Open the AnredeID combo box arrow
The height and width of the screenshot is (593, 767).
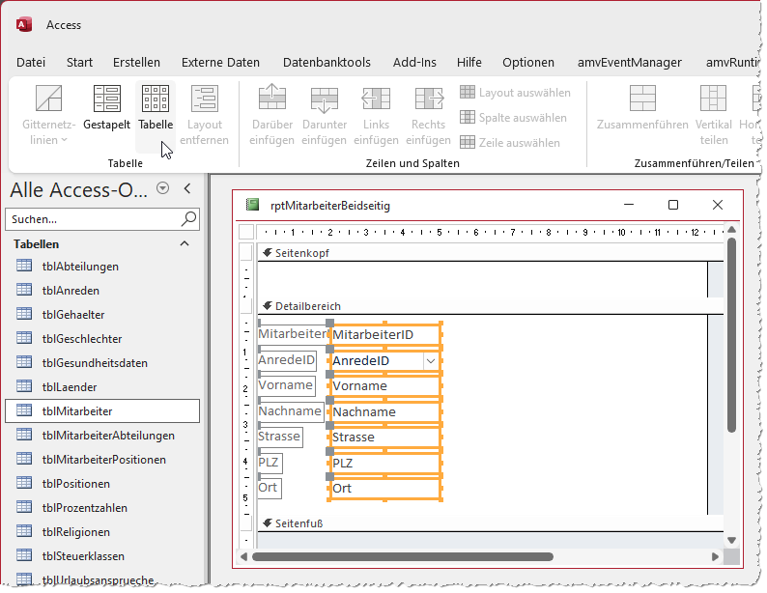point(430,361)
